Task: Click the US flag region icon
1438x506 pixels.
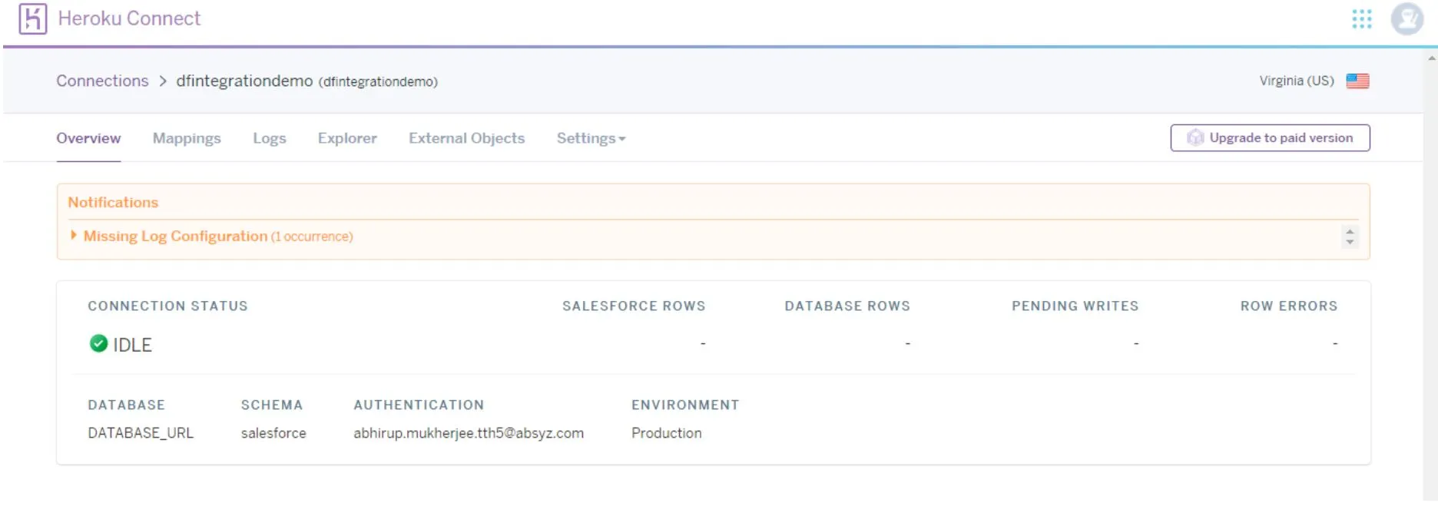Action: click(x=1357, y=81)
